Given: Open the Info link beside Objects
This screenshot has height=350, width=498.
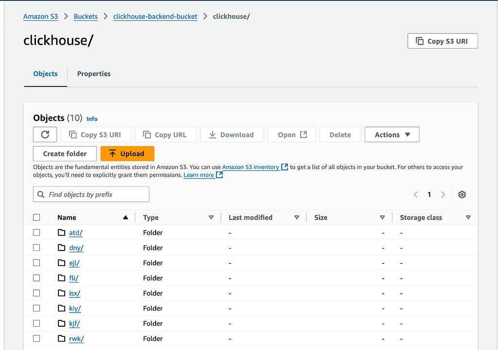Looking at the screenshot, I should pyautogui.click(x=92, y=119).
